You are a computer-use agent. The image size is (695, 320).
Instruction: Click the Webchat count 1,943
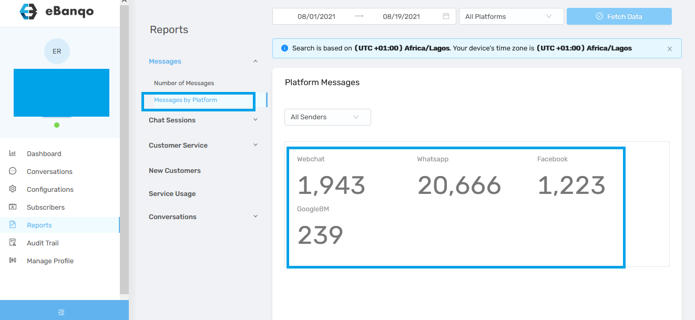coord(331,185)
